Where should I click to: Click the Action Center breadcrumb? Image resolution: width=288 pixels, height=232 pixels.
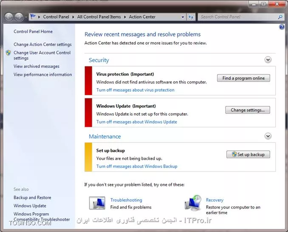tap(142, 17)
